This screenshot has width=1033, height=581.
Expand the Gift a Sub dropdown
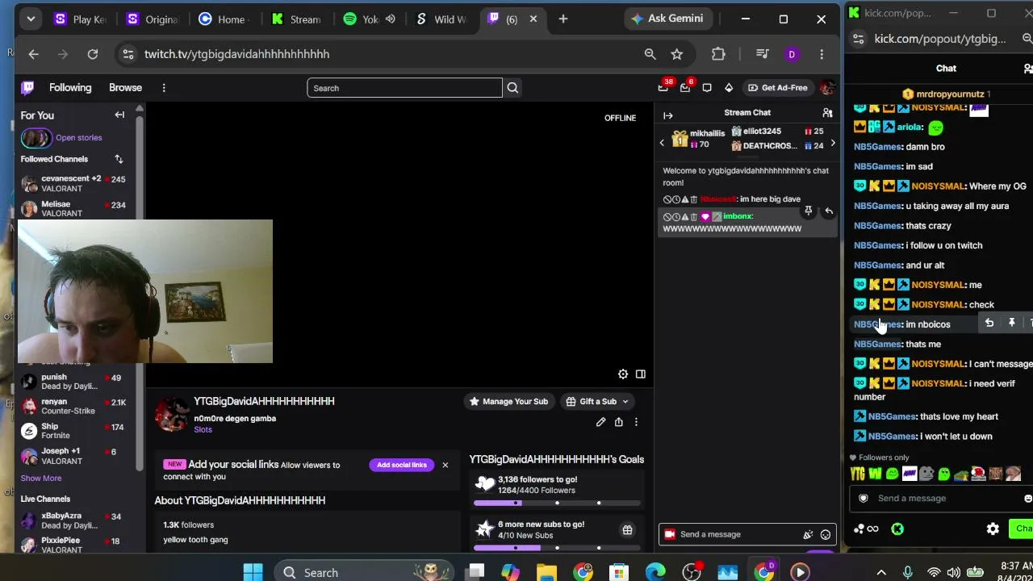[625, 402]
